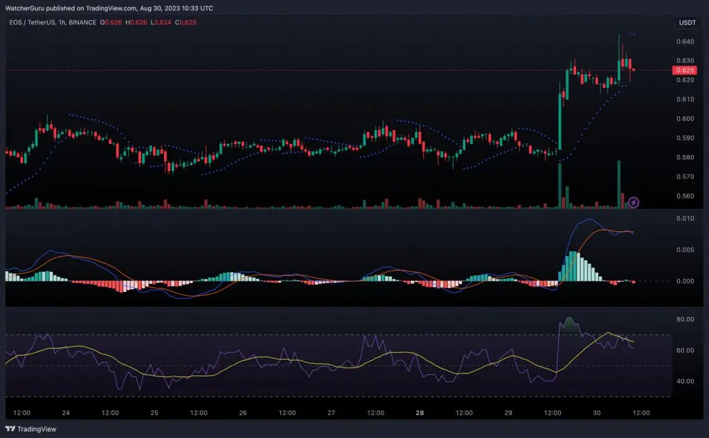This screenshot has width=709, height=438.
Task: Click the 60.00 RSI scale label
Action: coord(685,350)
